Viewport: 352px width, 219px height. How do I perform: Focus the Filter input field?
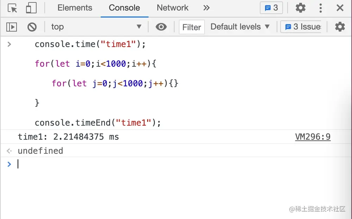point(192,27)
